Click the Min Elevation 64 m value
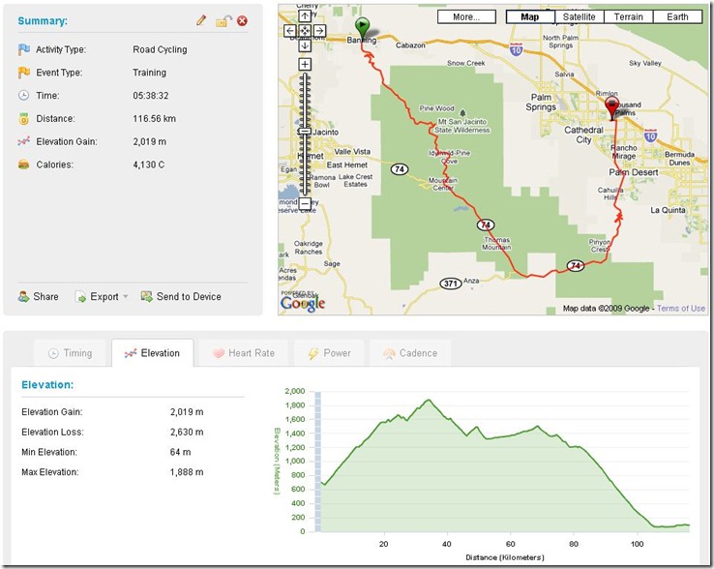The height and width of the screenshot is (569, 714). tap(180, 452)
